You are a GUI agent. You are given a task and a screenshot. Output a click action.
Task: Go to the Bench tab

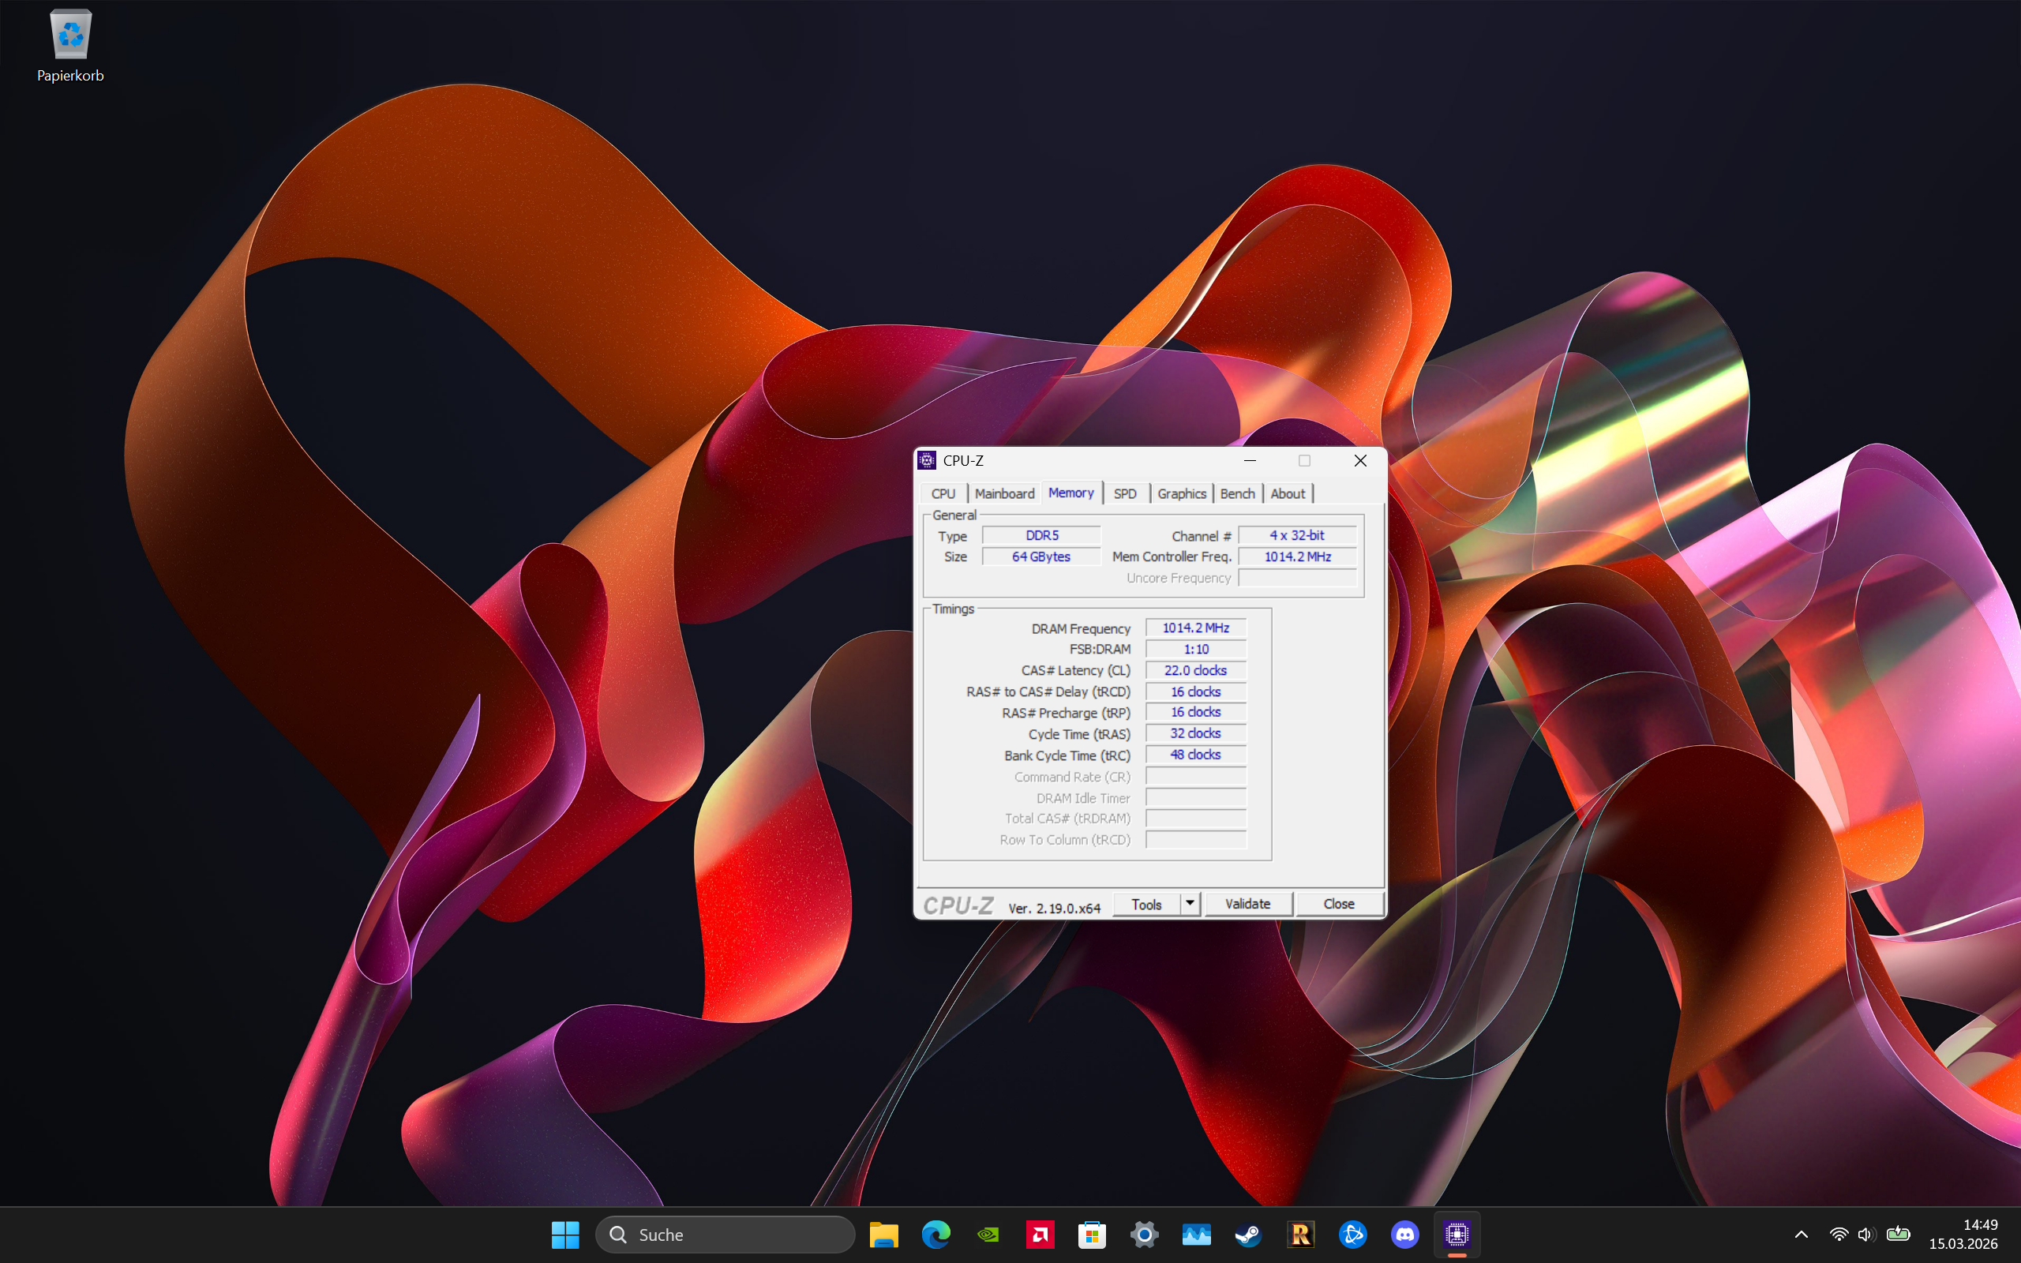tap(1237, 493)
